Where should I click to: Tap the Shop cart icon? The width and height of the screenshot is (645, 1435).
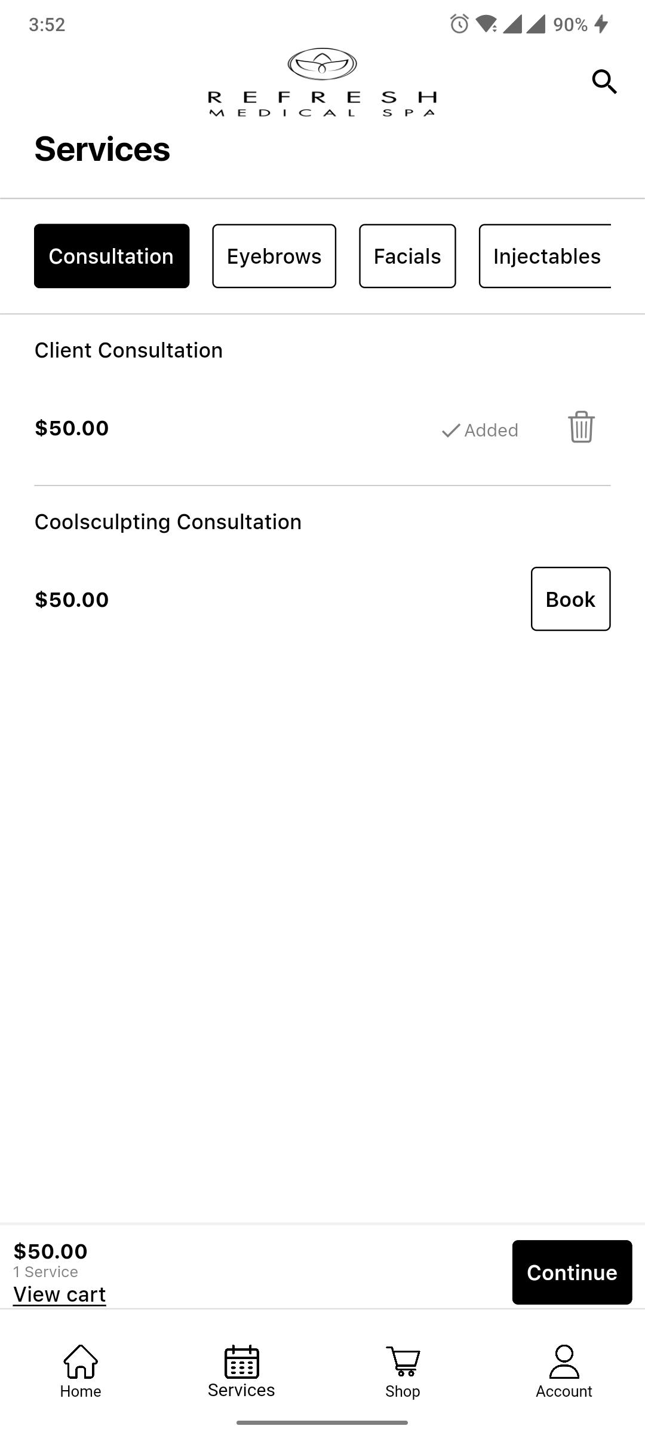click(403, 1361)
